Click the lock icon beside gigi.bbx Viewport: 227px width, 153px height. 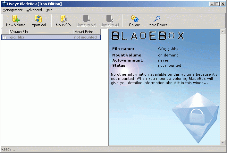[x=4, y=38]
